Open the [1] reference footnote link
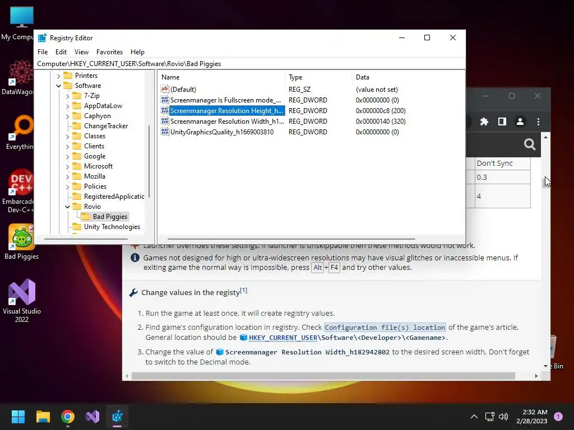The width and height of the screenshot is (574, 430). pos(243,291)
